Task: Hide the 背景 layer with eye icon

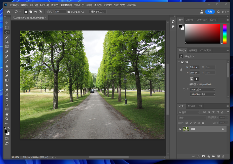Action: [180, 129]
